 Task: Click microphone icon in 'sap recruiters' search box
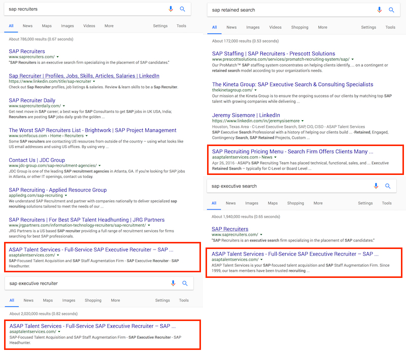point(171,9)
